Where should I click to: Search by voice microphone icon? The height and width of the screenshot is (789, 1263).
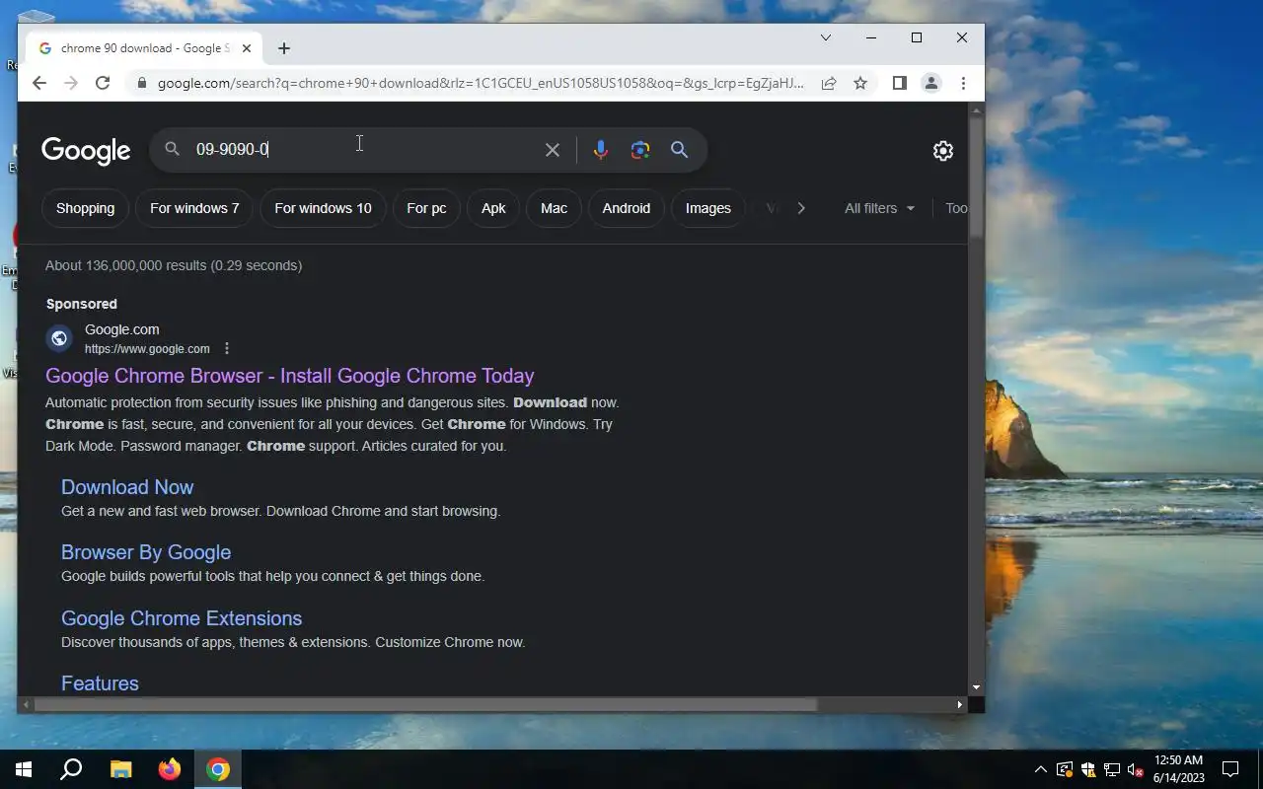coord(600,150)
